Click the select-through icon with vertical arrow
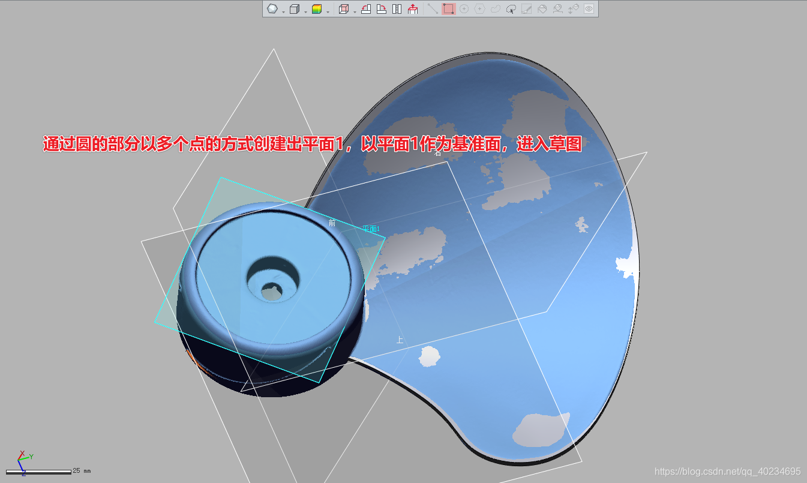The image size is (807, 483). click(x=574, y=9)
